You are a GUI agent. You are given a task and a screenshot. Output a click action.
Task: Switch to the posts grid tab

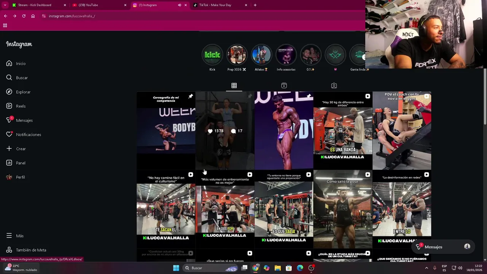234,86
